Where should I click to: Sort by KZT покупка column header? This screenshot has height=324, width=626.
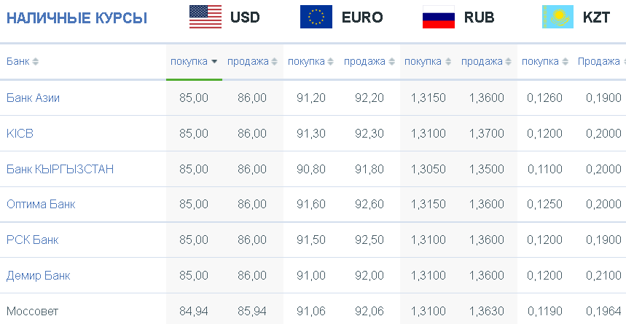click(x=545, y=62)
